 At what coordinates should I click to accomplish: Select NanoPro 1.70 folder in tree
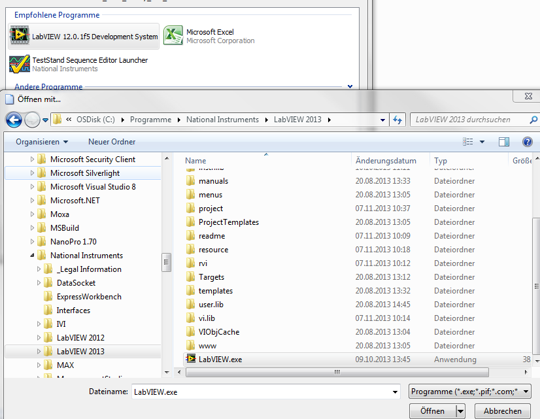tap(73, 242)
